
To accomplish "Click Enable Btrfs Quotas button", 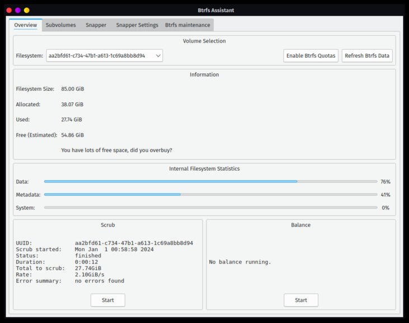I will tap(311, 55).
